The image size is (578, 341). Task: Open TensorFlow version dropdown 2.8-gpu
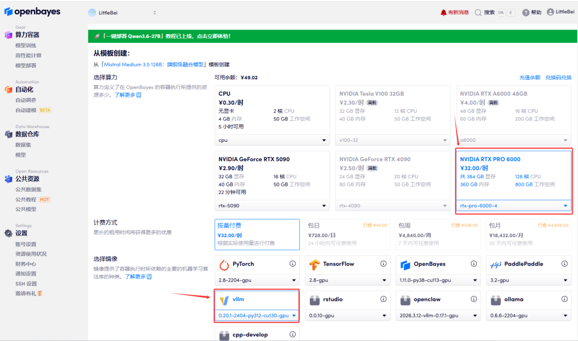tap(348, 280)
